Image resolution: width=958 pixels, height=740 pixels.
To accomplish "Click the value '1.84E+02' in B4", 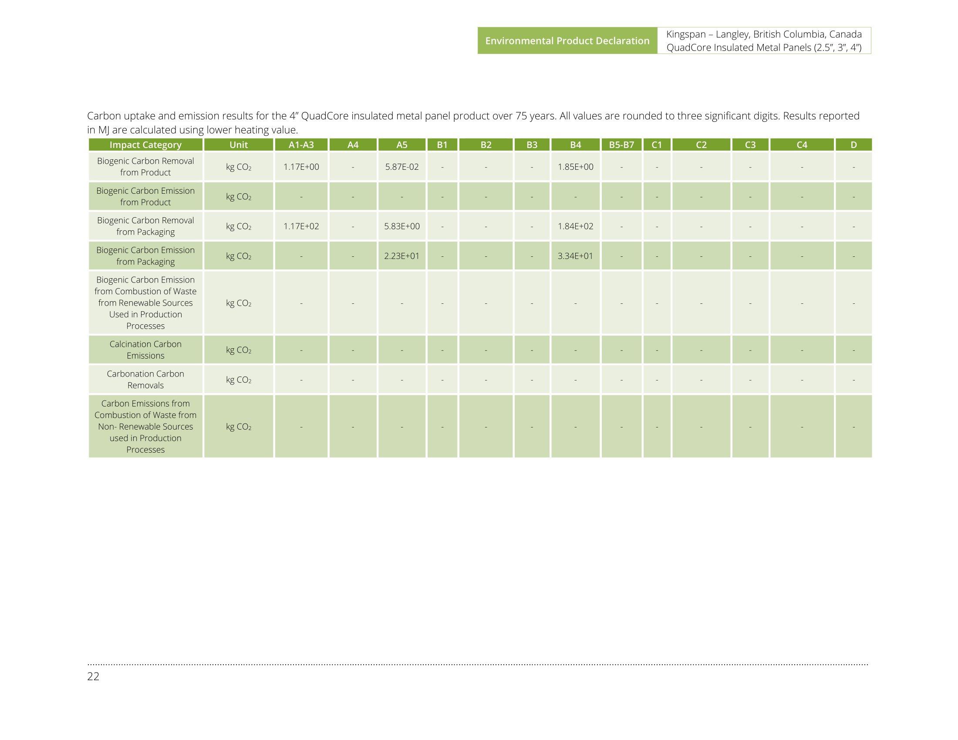I will pos(576,226).
